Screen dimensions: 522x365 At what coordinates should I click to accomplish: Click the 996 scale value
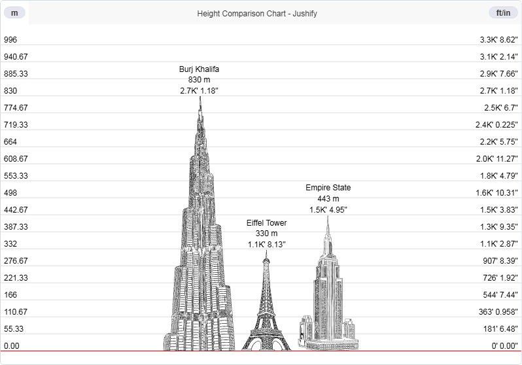tap(10, 40)
